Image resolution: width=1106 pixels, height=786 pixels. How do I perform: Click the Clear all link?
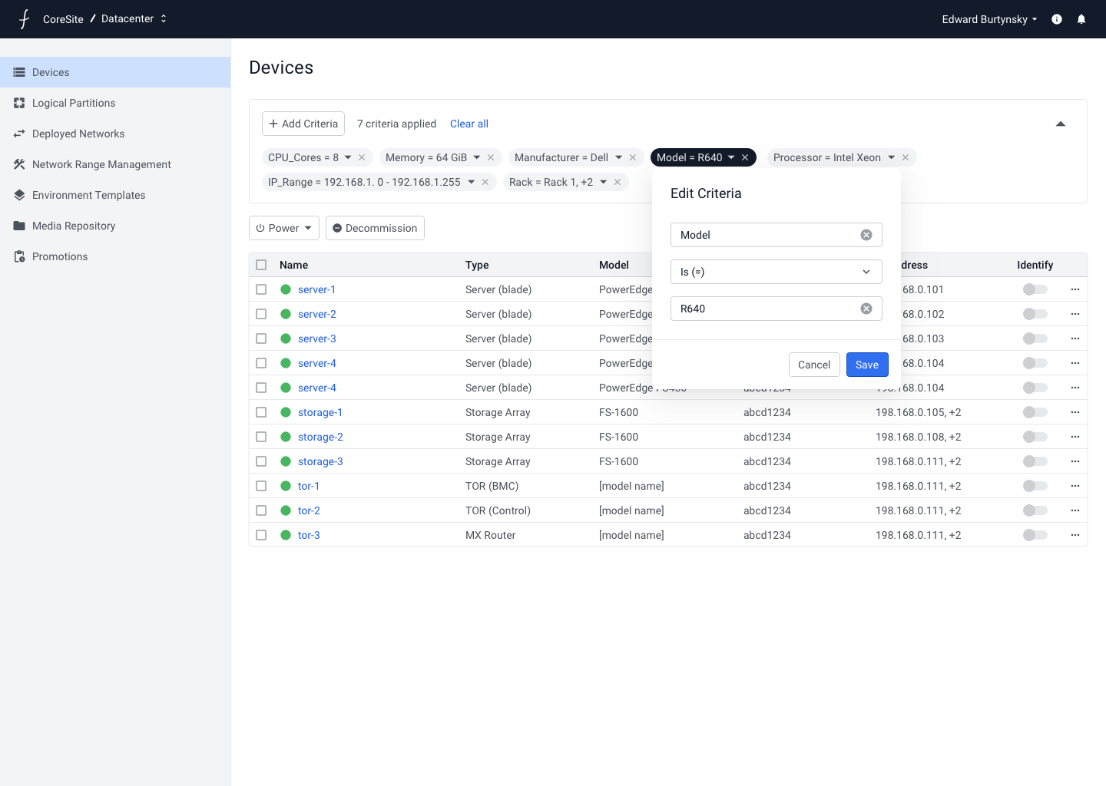(x=469, y=124)
